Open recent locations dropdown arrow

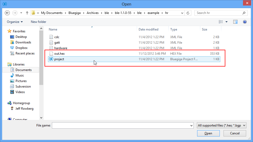[x=21, y=13]
